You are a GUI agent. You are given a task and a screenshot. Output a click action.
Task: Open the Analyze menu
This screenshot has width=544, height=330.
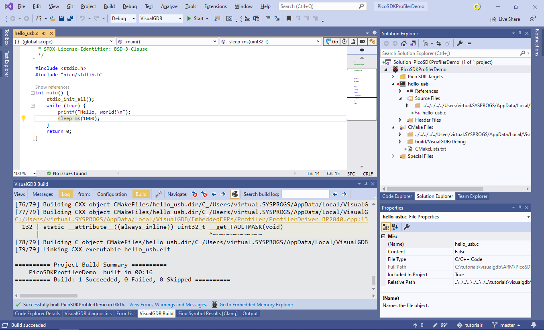169,6
